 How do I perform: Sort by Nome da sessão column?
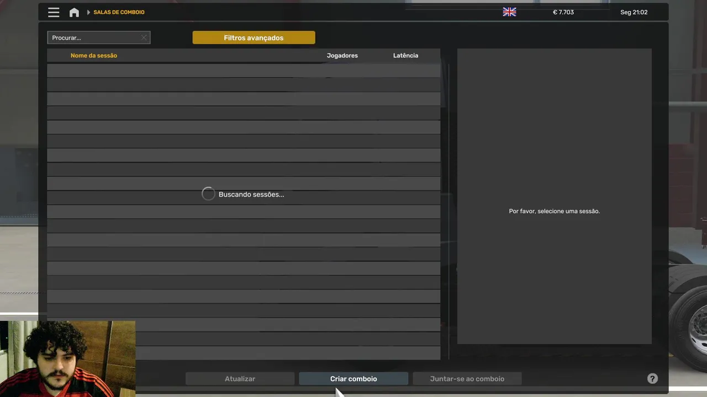coord(94,56)
